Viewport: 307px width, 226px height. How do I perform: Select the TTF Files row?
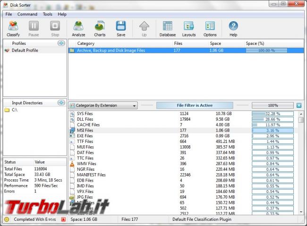pos(182,142)
